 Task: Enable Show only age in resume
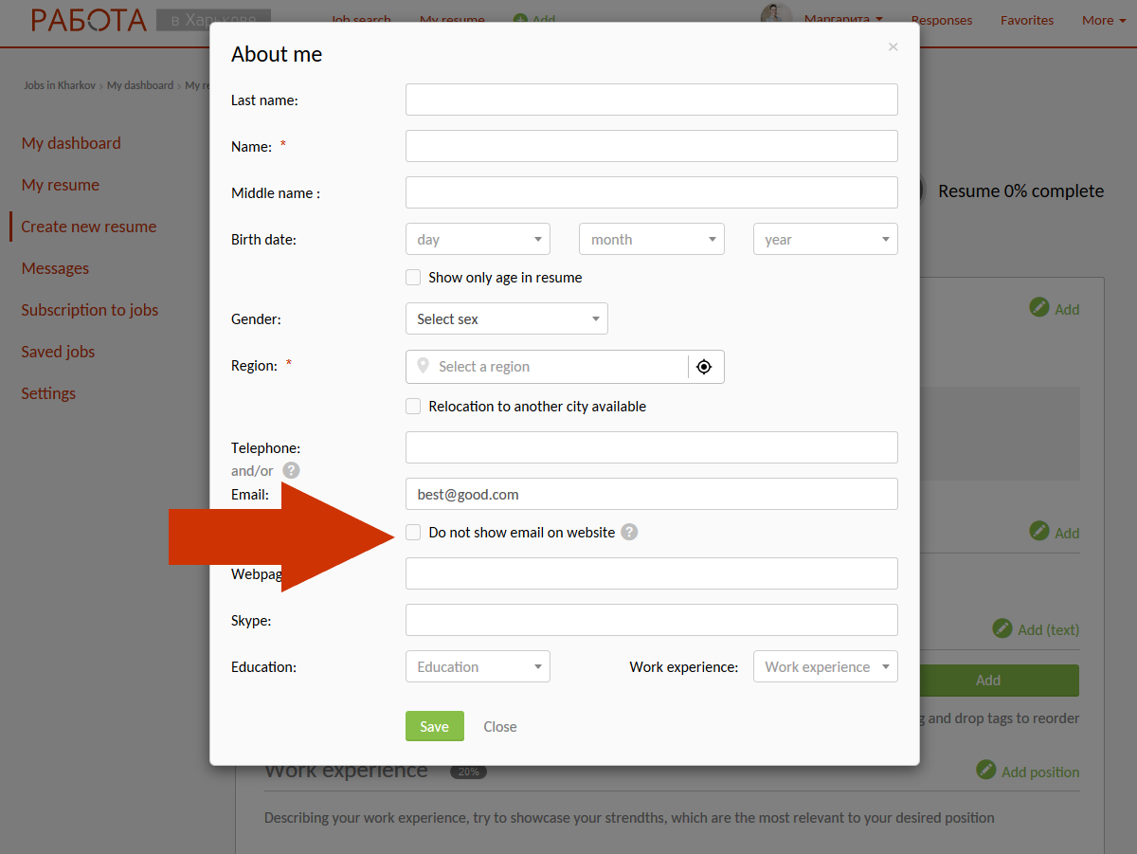point(413,278)
